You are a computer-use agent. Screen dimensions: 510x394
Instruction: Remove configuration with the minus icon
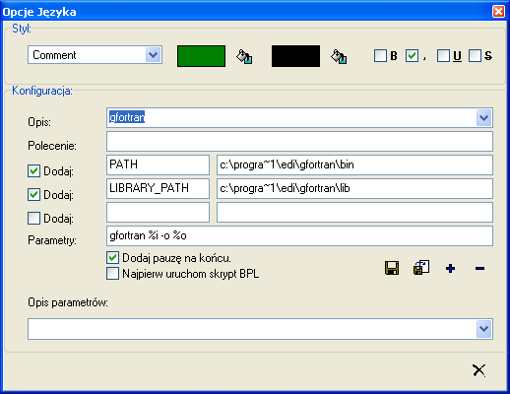479,269
